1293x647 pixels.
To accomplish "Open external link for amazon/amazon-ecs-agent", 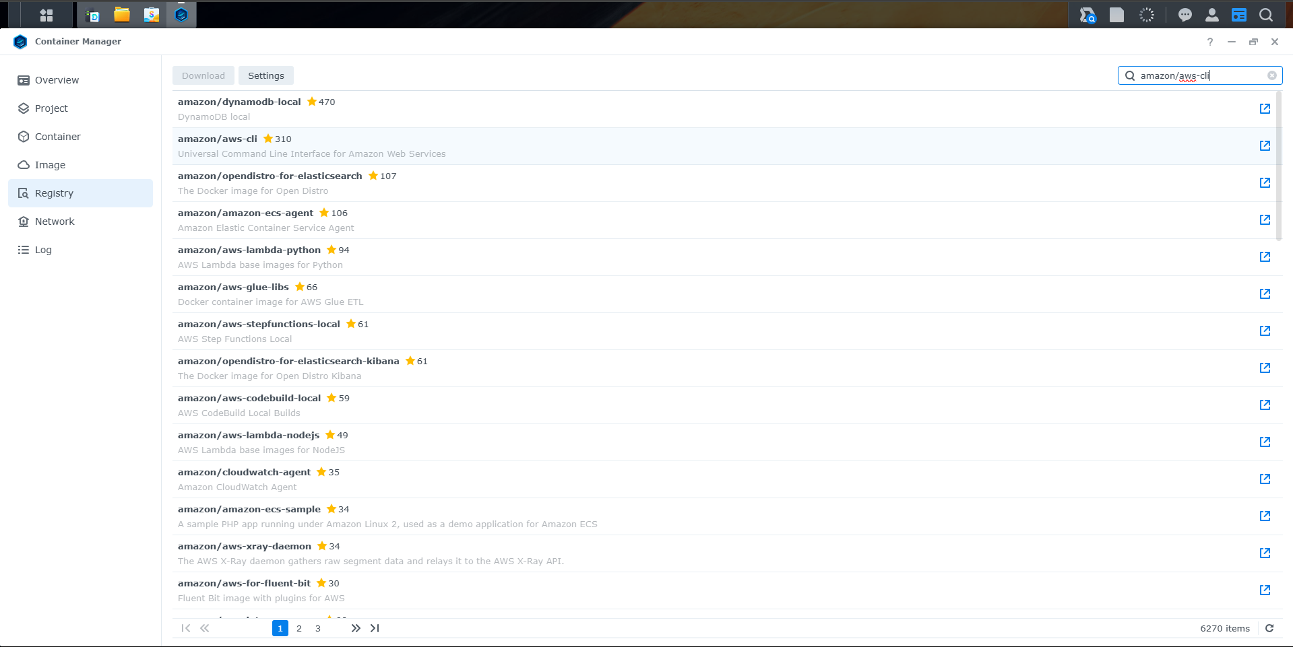I will pyautogui.click(x=1265, y=220).
